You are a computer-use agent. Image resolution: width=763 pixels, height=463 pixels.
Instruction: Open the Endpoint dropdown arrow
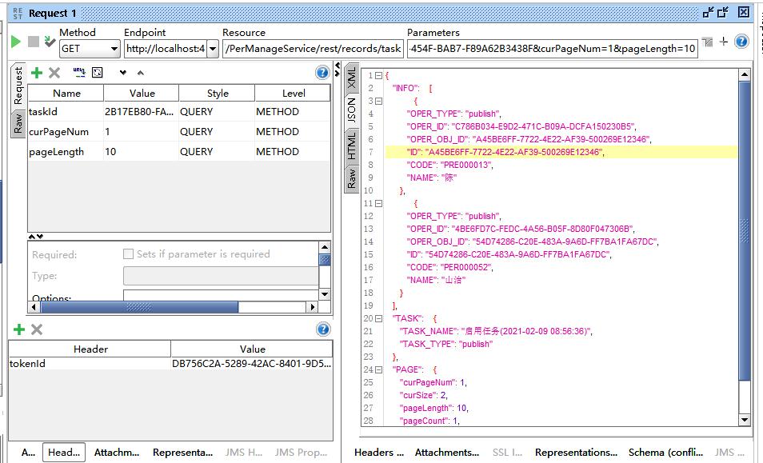click(213, 49)
